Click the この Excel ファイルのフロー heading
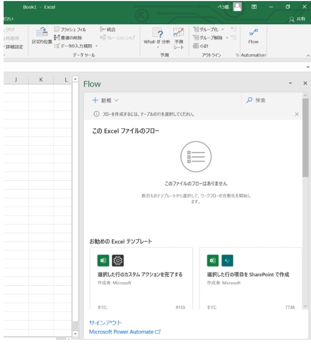311x346 pixels. [x=125, y=131]
